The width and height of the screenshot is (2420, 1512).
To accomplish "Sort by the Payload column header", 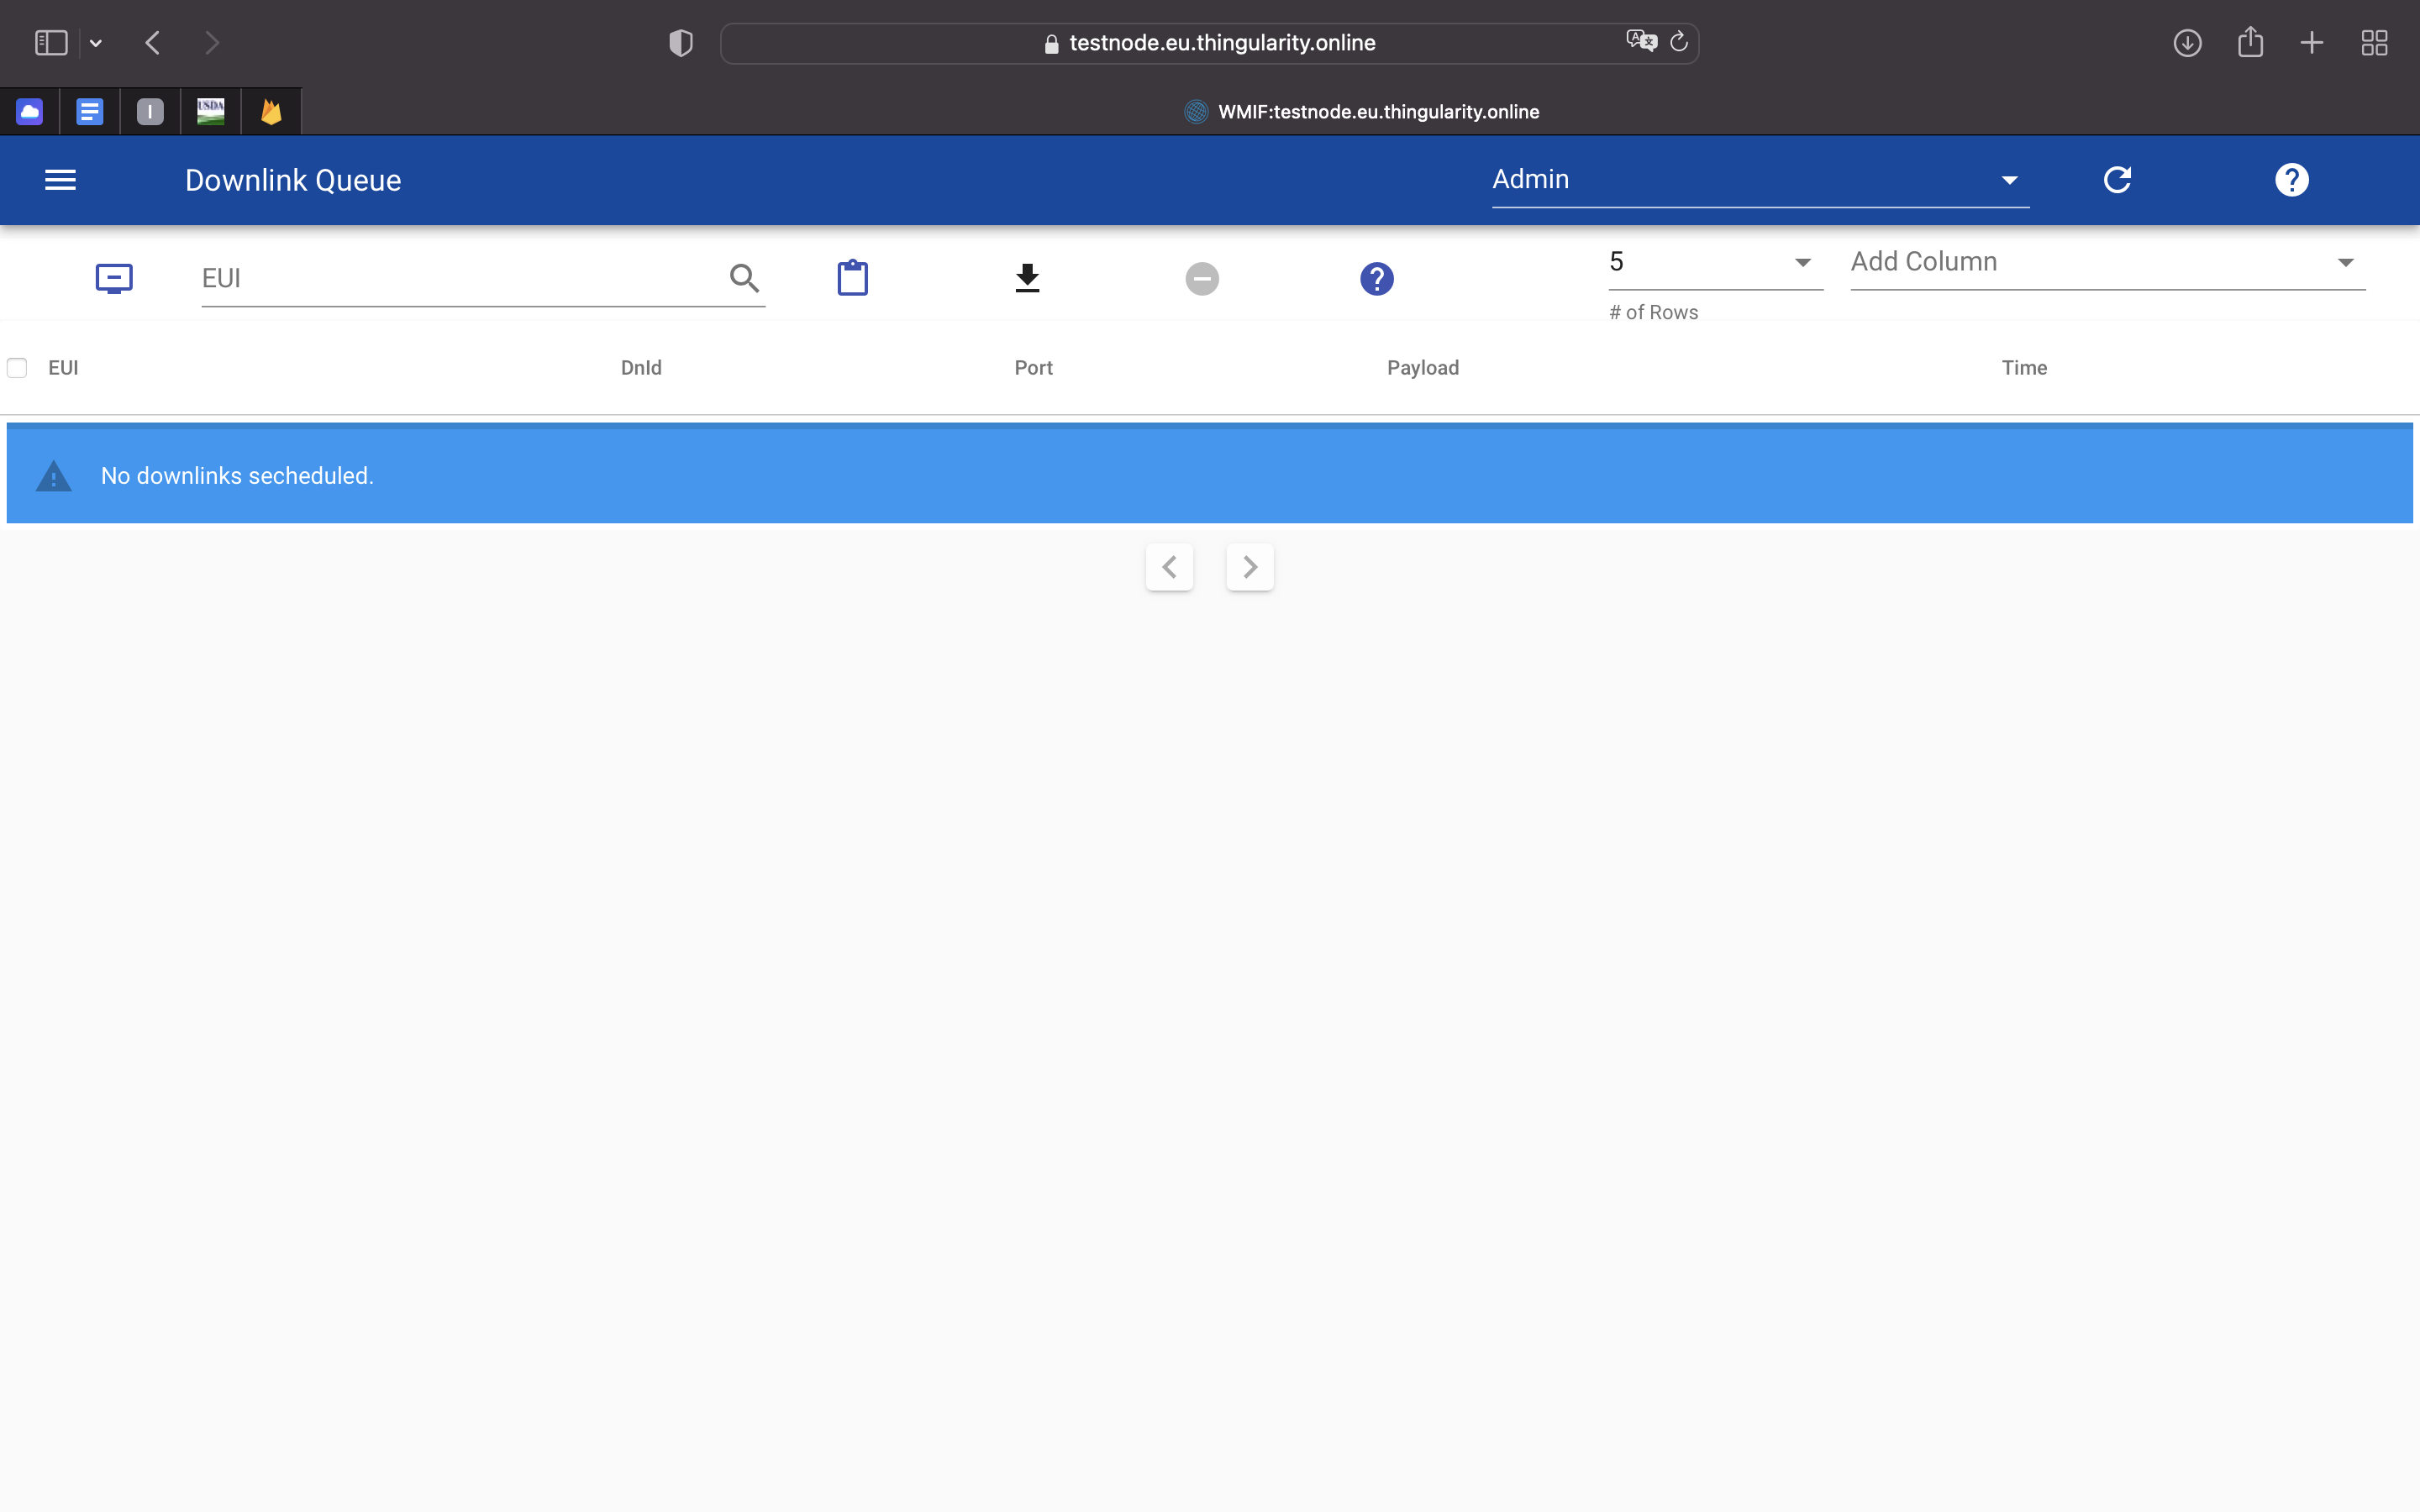I will [x=1422, y=368].
